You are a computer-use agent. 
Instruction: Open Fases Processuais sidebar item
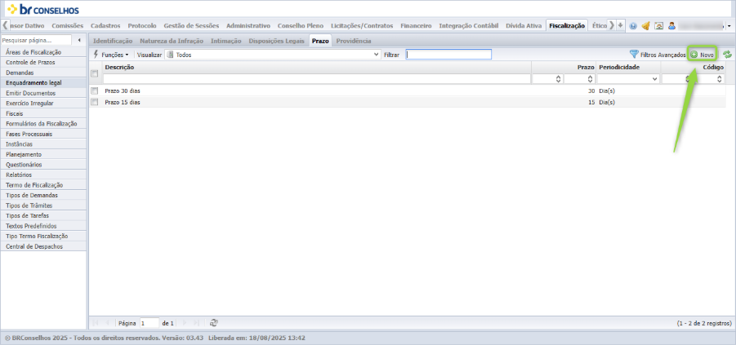click(x=43, y=134)
